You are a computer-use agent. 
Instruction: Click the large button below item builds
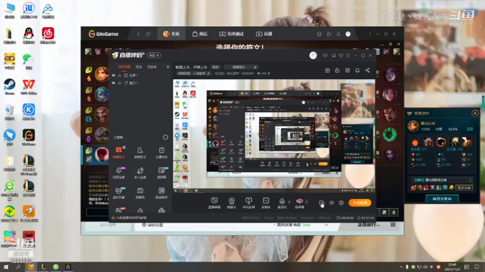point(442,199)
